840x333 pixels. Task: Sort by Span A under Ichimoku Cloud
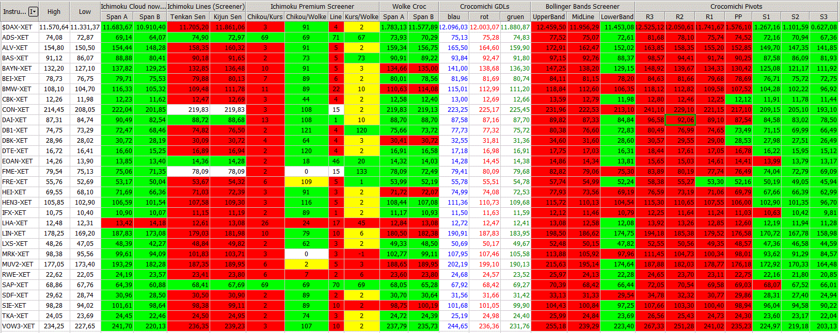[x=117, y=16]
